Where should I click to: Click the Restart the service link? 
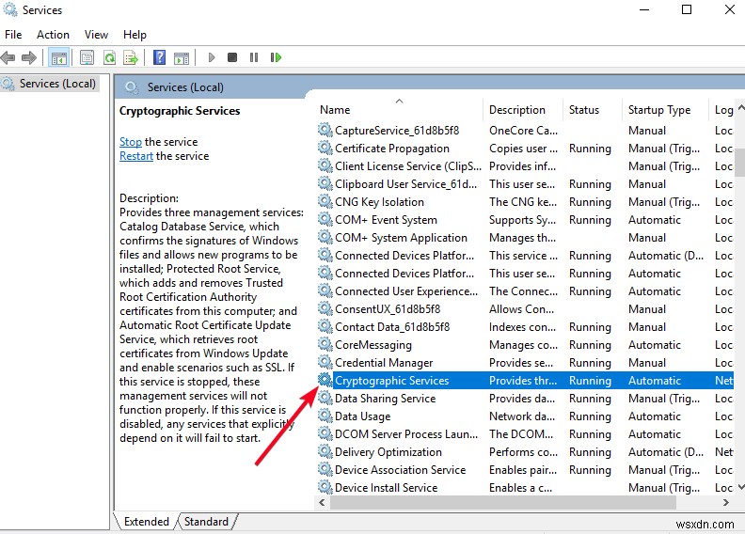pos(136,156)
